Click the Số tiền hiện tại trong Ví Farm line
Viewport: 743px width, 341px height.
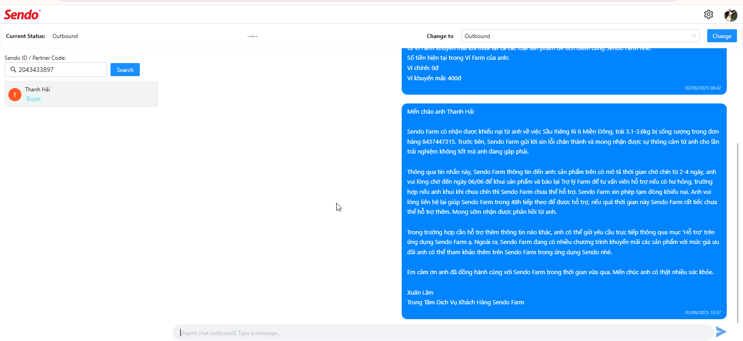pos(458,58)
